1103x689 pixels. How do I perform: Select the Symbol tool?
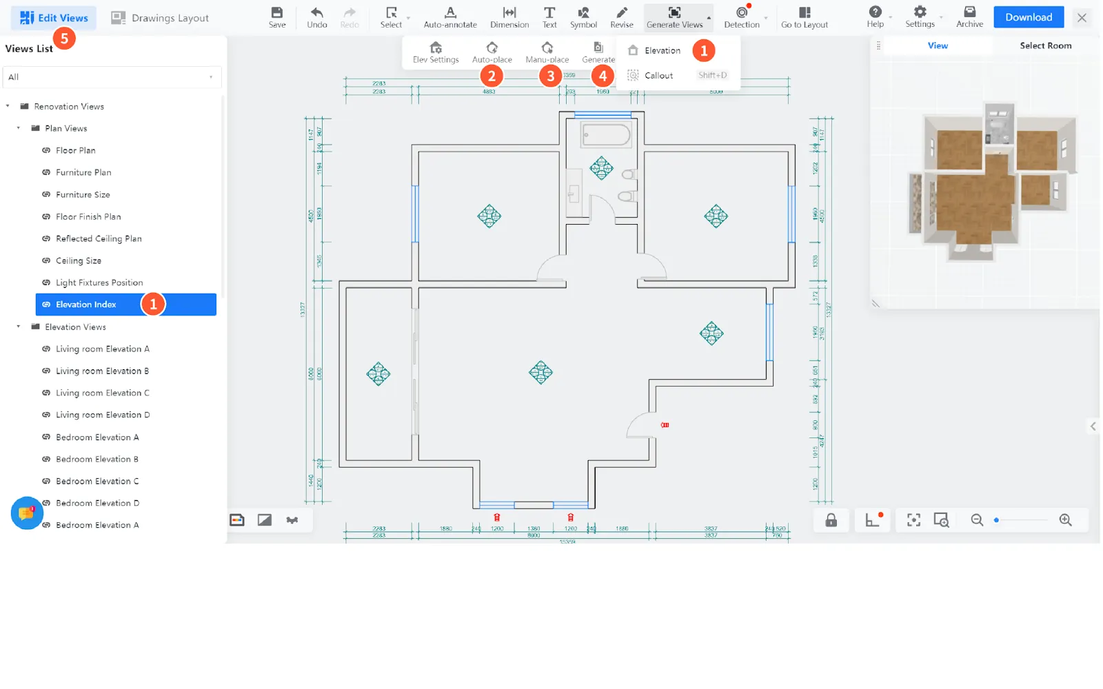pyautogui.click(x=583, y=17)
